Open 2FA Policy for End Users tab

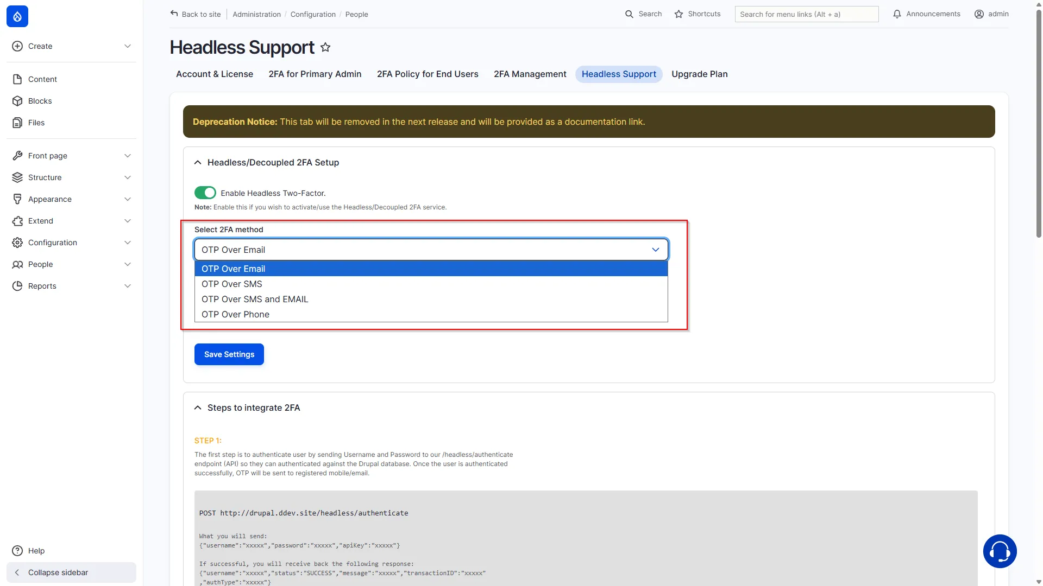point(428,74)
